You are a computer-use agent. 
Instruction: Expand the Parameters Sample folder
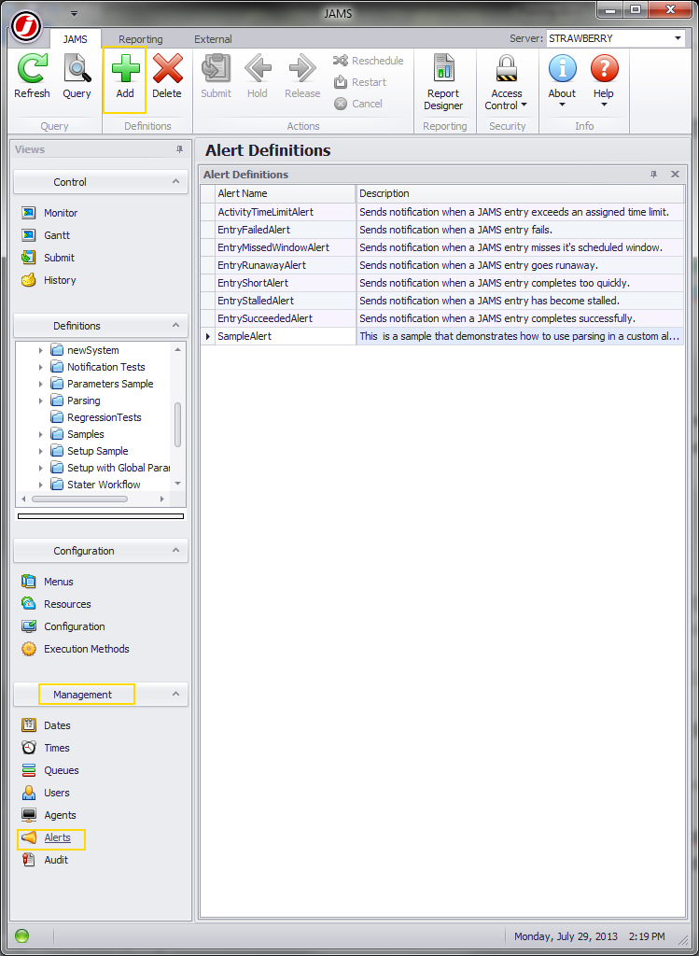41,384
